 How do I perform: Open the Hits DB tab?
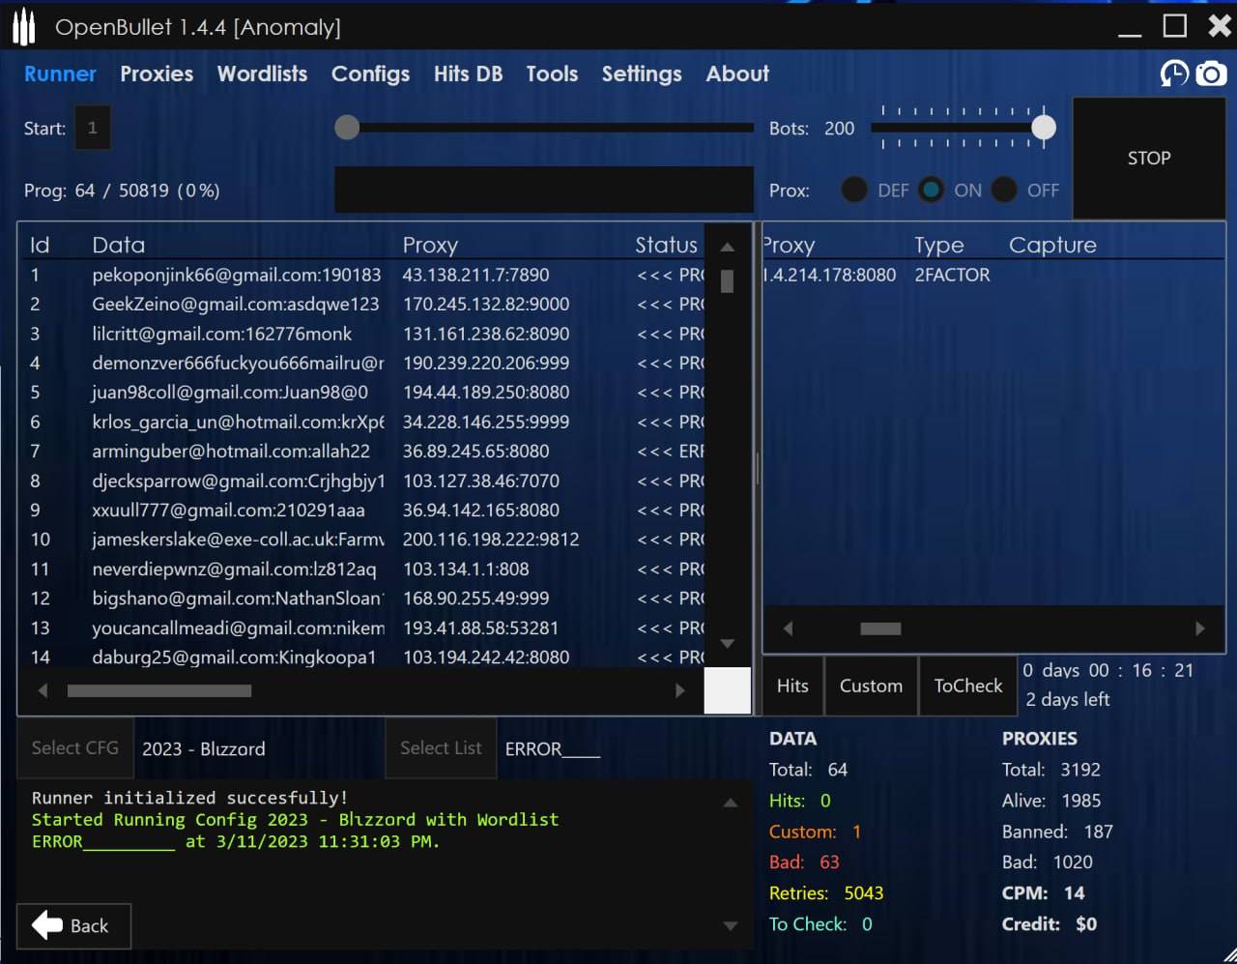pos(468,73)
